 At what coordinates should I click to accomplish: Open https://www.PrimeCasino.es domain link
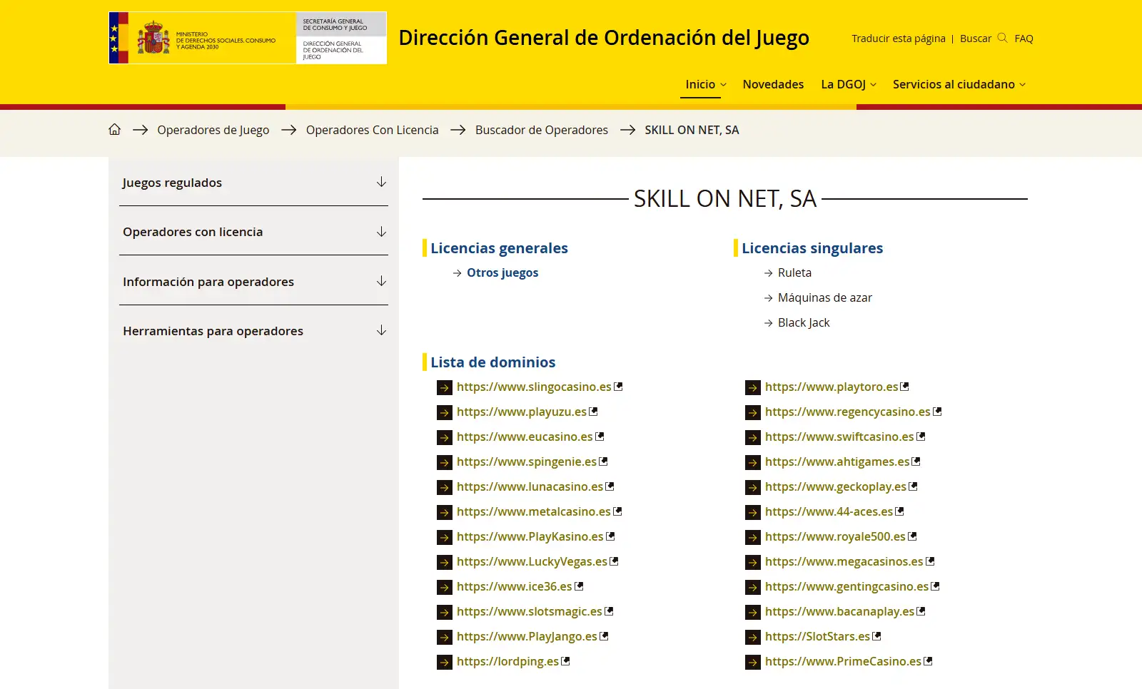[x=843, y=661]
